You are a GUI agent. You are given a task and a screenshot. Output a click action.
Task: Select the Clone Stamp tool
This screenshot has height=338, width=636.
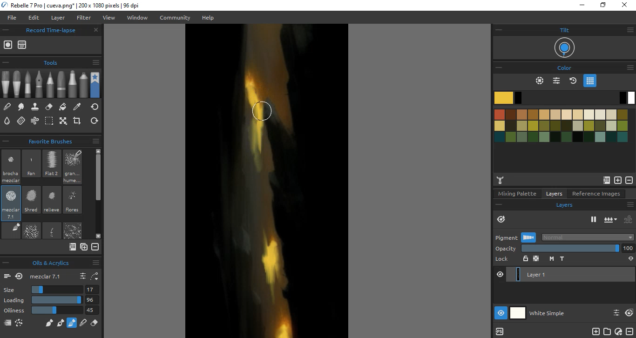click(x=35, y=107)
